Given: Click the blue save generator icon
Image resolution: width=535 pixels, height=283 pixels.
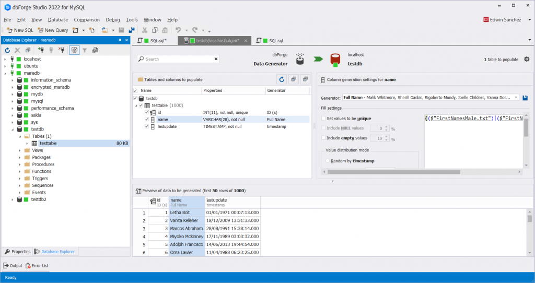Looking at the screenshot, I should pos(525,98).
